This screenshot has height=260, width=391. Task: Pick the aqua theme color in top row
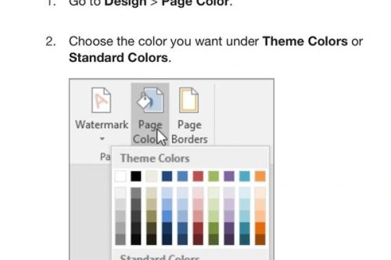point(244,176)
